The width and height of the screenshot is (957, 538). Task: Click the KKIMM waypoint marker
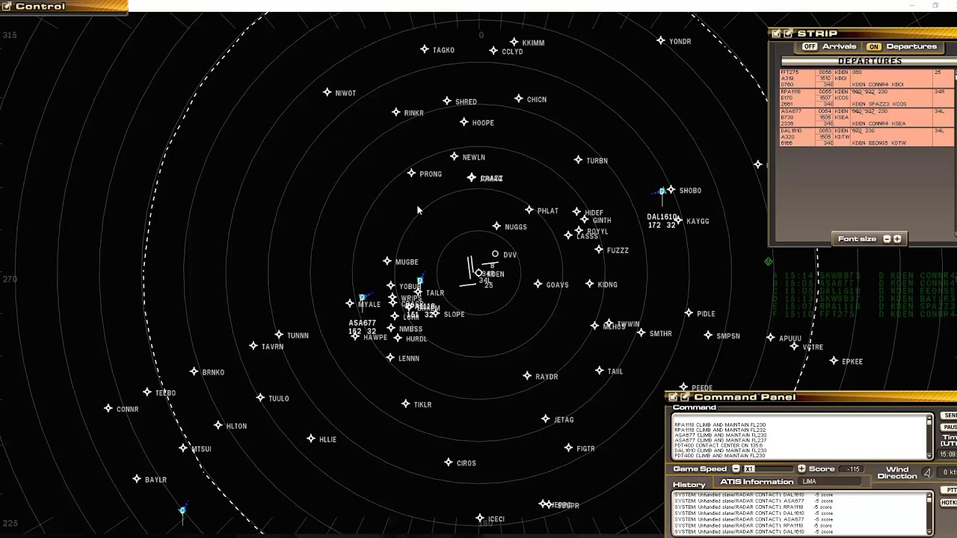(514, 43)
